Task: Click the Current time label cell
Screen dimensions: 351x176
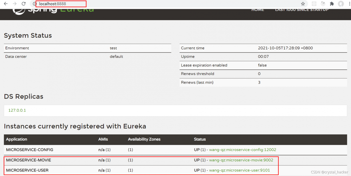Action: (193, 48)
